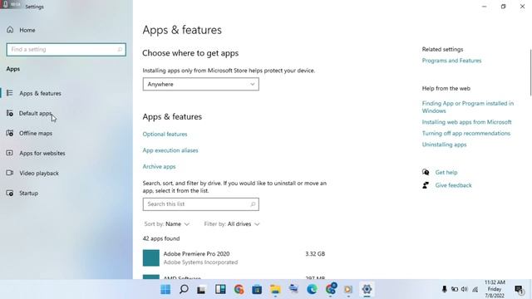Open Installing web apps from Microsoft link
532x299 pixels.
(x=466, y=122)
